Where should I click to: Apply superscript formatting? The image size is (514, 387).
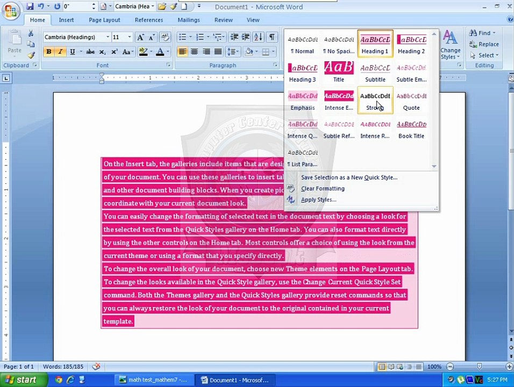click(x=114, y=52)
